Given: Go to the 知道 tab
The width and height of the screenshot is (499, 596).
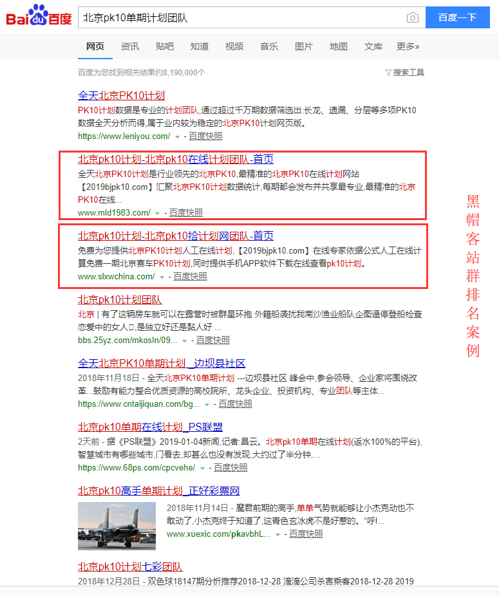Looking at the screenshot, I should [200, 46].
